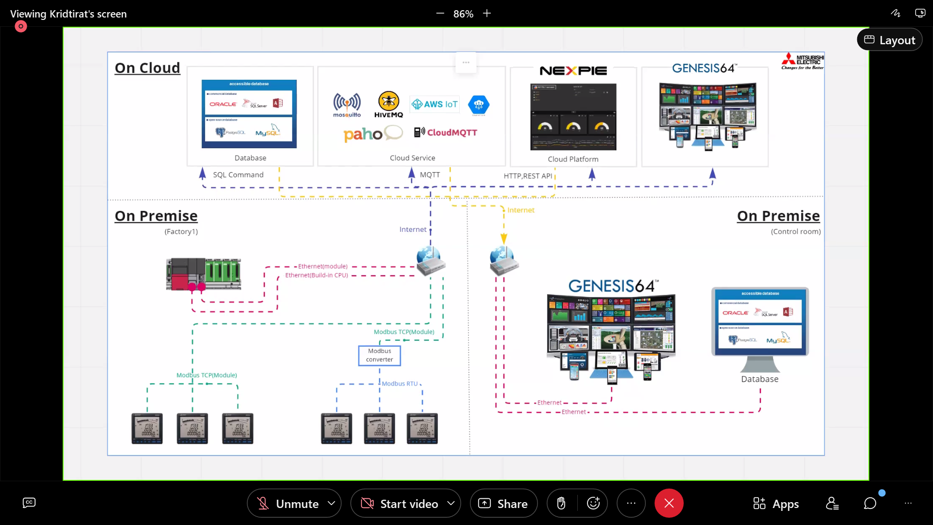The image size is (933, 525).
Task: Click the NEXPIE dashboard image
Action: (x=573, y=117)
